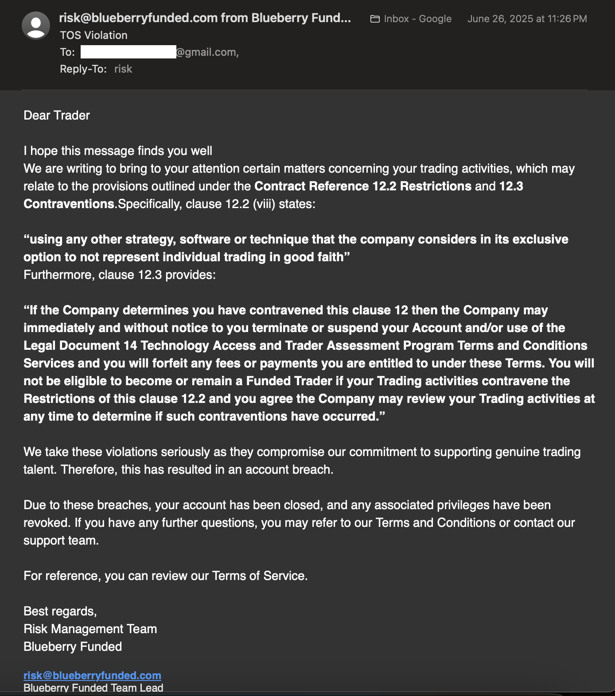Select the "TOS Violation" subject line
This screenshot has height=696, width=615.
(x=93, y=35)
